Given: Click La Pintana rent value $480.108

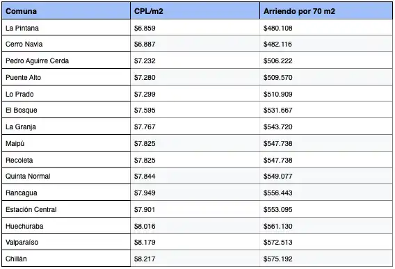Looking at the screenshot, I should pyautogui.click(x=278, y=28).
